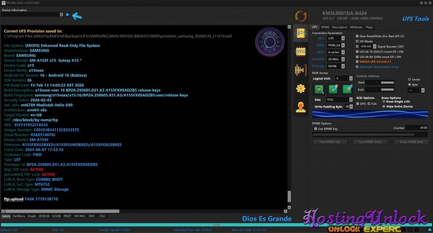The width and height of the screenshot is (433, 233).
Task: Open the UFS chip tools panel
Action: coord(301,34)
